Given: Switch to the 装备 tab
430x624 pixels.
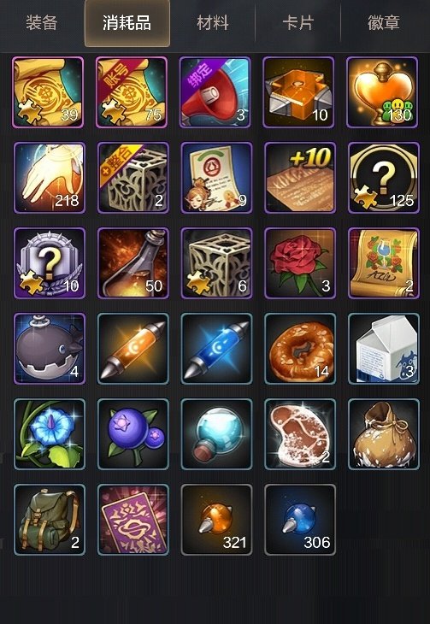Looking at the screenshot, I should (x=41, y=23).
